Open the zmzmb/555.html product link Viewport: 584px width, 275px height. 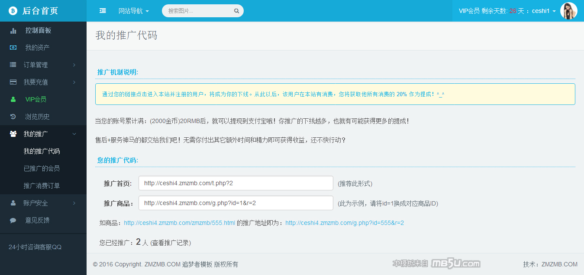[179, 223]
